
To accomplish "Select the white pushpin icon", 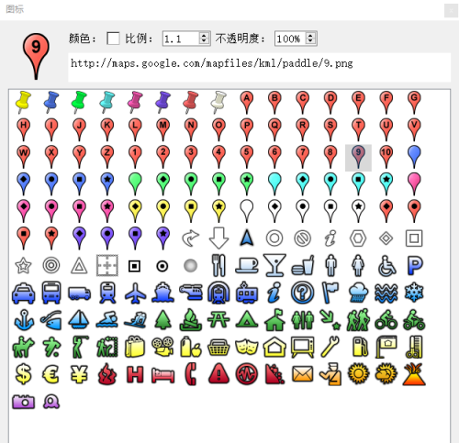I will (218, 102).
